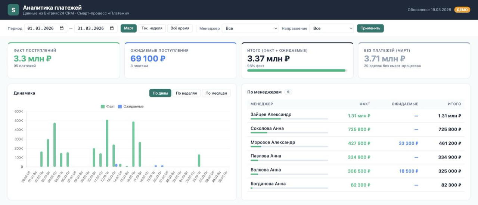The image size is (478, 205).
Task: Sort by the Менеджер column header
Action: 262,104
